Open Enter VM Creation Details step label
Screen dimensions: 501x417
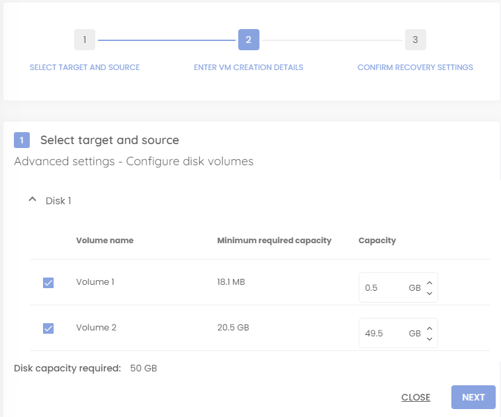point(249,67)
